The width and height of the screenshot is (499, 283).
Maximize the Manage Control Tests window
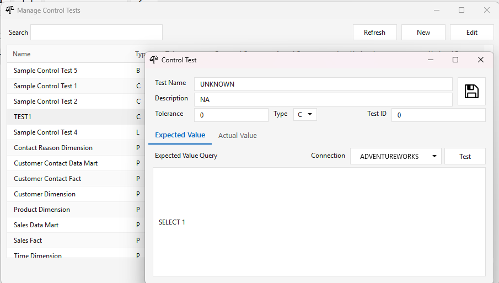[x=462, y=10]
